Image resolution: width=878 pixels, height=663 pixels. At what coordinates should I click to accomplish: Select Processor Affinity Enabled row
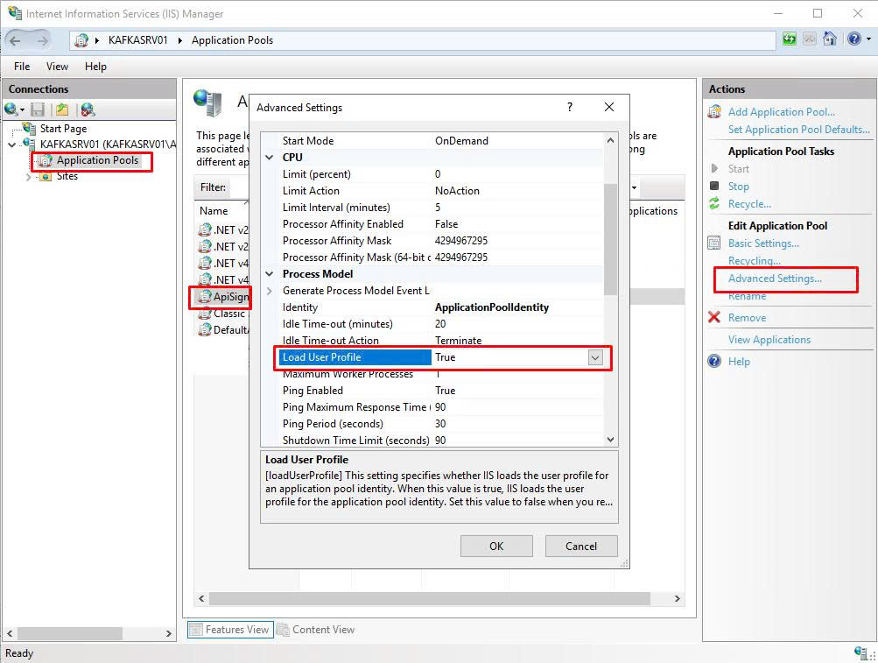[440, 224]
